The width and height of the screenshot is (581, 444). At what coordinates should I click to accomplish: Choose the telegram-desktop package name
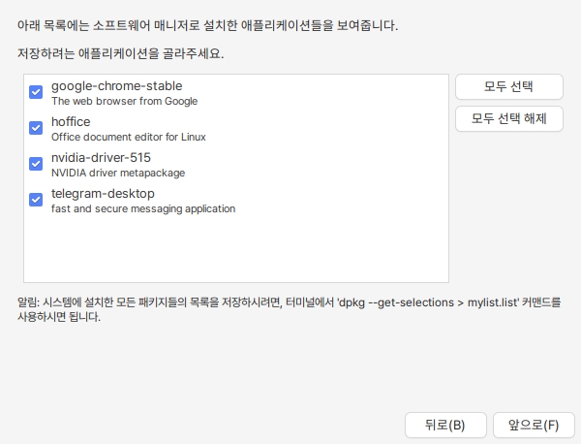click(103, 193)
